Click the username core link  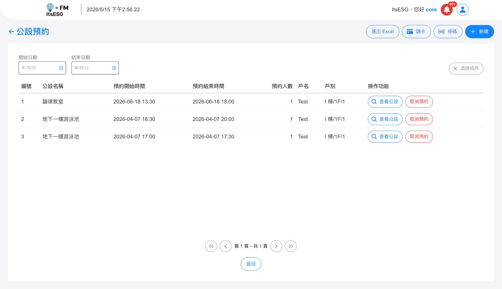(431, 10)
